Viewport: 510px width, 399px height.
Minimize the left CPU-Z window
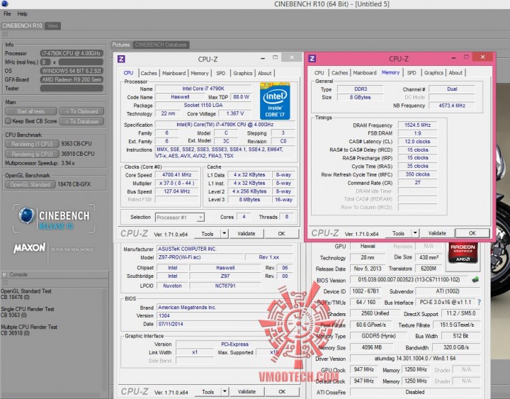[x=263, y=58]
